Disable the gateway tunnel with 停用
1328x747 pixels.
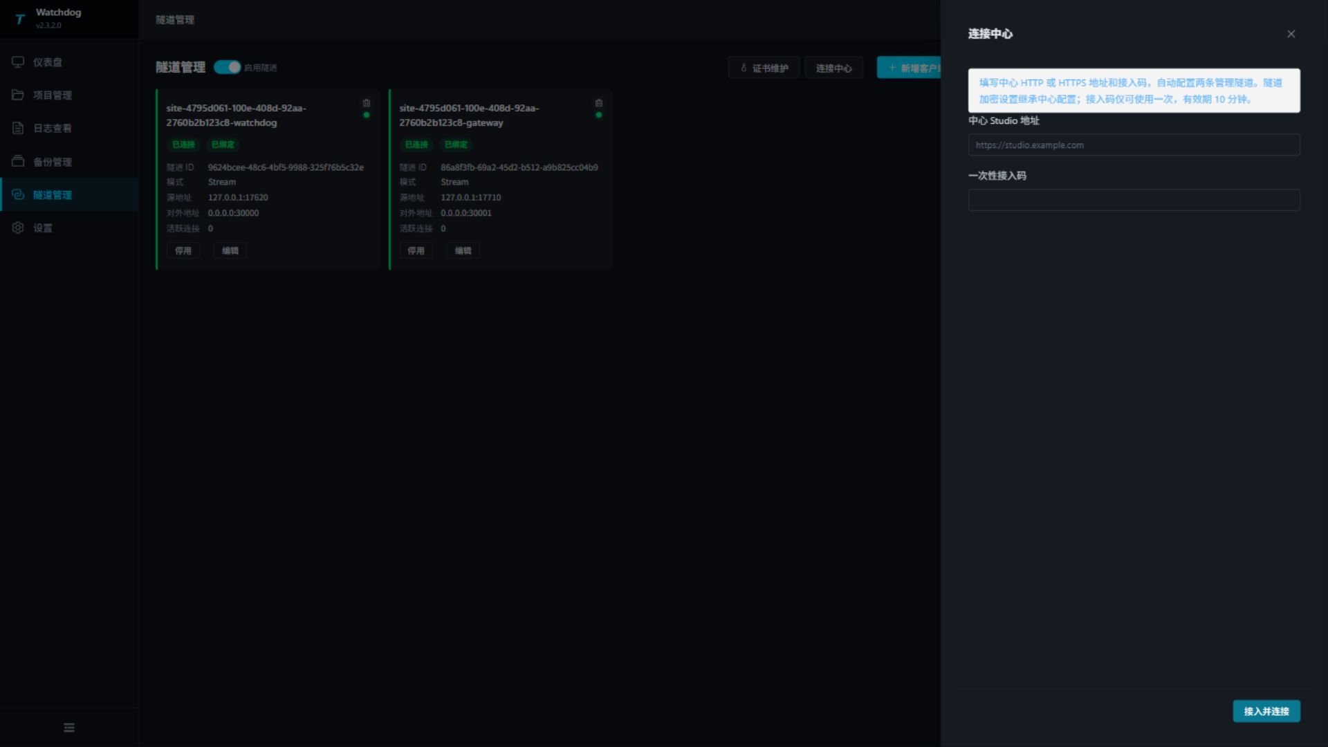click(x=416, y=250)
